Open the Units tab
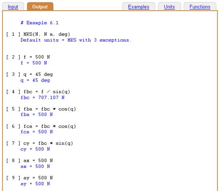This screenshot has height=191, width=220. 169,7
